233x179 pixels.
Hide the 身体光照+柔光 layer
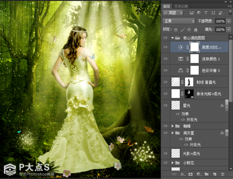tap(166, 93)
